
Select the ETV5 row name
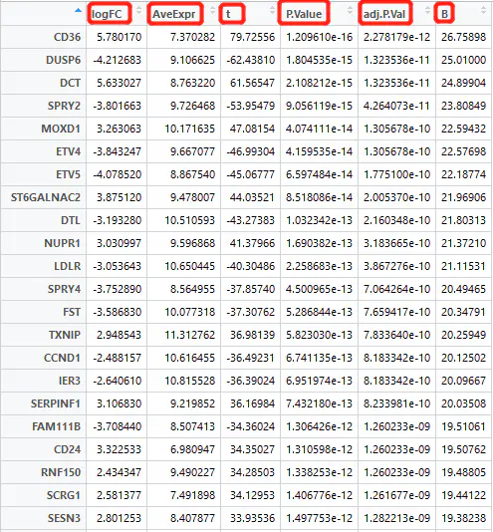tap(68, 174)
